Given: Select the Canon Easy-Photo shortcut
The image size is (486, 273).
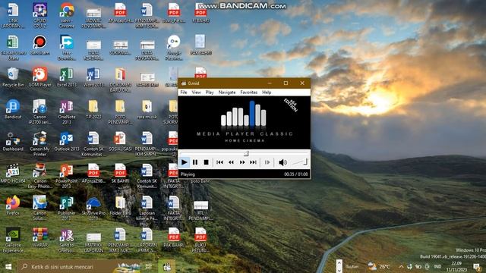Looking at the screenshot, I should pos(39,176).
